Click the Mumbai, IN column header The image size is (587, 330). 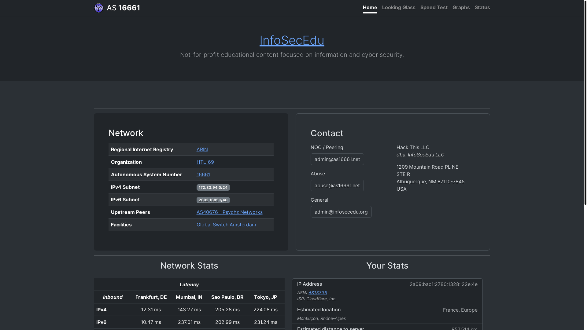(x=189, y=297)
